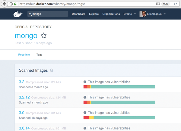Image resolution: width=181 pixels, height=131 pixels.
Task: Open site information via the info icon
Action: pyautogui.click(x=11, y=4)
